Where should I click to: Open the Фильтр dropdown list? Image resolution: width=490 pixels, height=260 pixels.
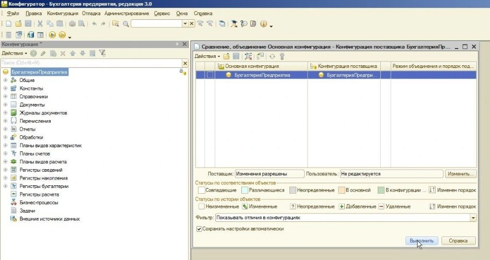point(473,218)
